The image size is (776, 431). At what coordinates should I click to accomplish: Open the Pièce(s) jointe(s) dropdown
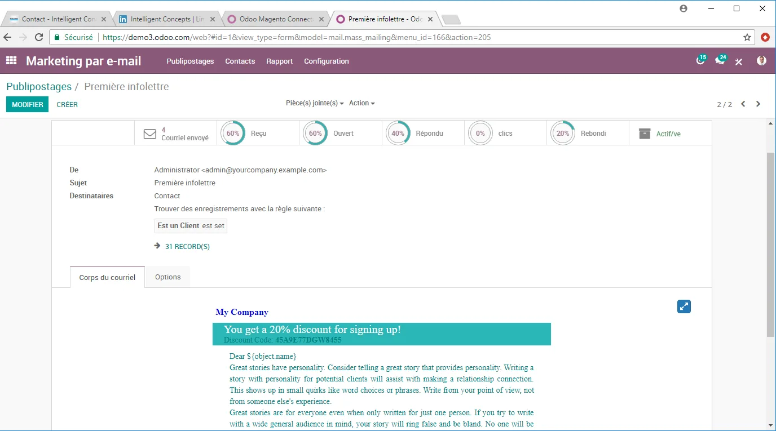[315, 103]
